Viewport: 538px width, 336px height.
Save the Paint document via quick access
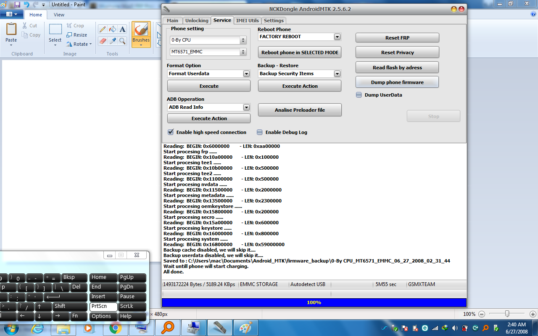17,5
